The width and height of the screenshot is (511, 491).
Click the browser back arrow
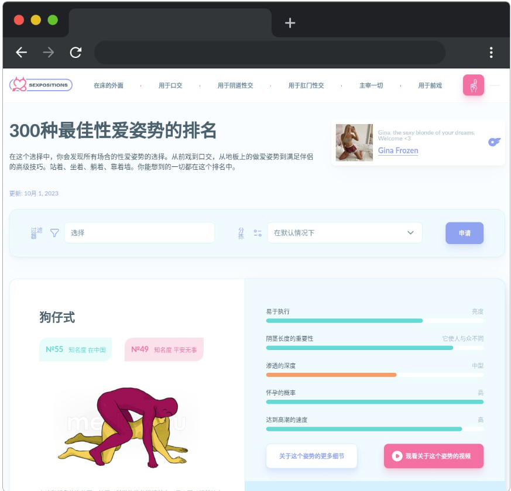(x=22, y=53)
